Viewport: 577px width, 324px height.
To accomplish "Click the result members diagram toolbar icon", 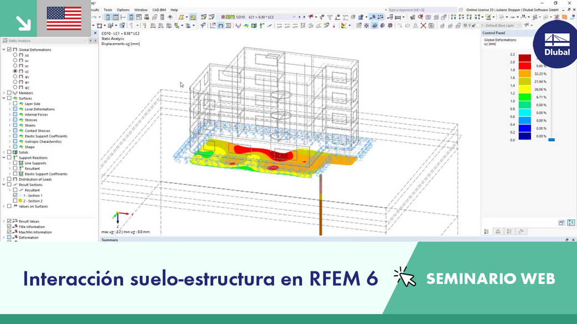I will [x=238, y=25].
